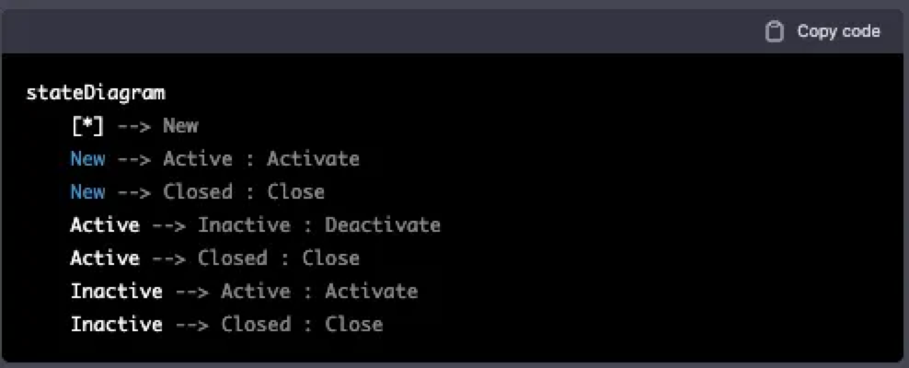909x368 pixels.
Task: Click the blue New in the Activate line
Action: [x=87, y=159]
